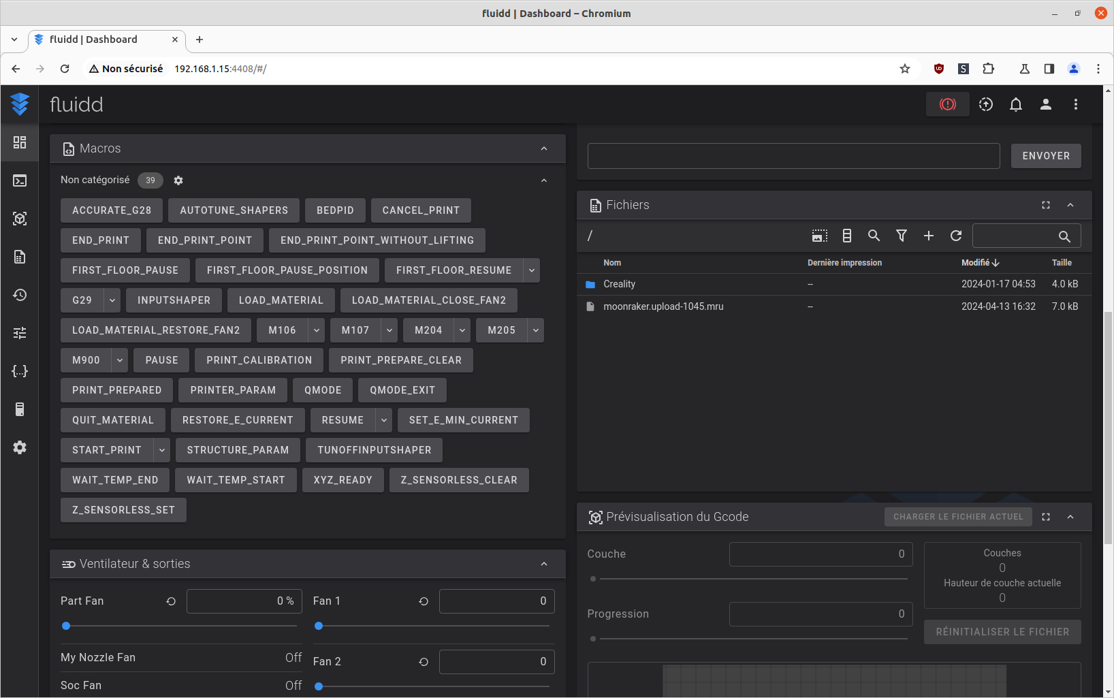The width and height of the screenshot is (1114, 698).
Task: Bookmark this page with the star
Action: 905,69
